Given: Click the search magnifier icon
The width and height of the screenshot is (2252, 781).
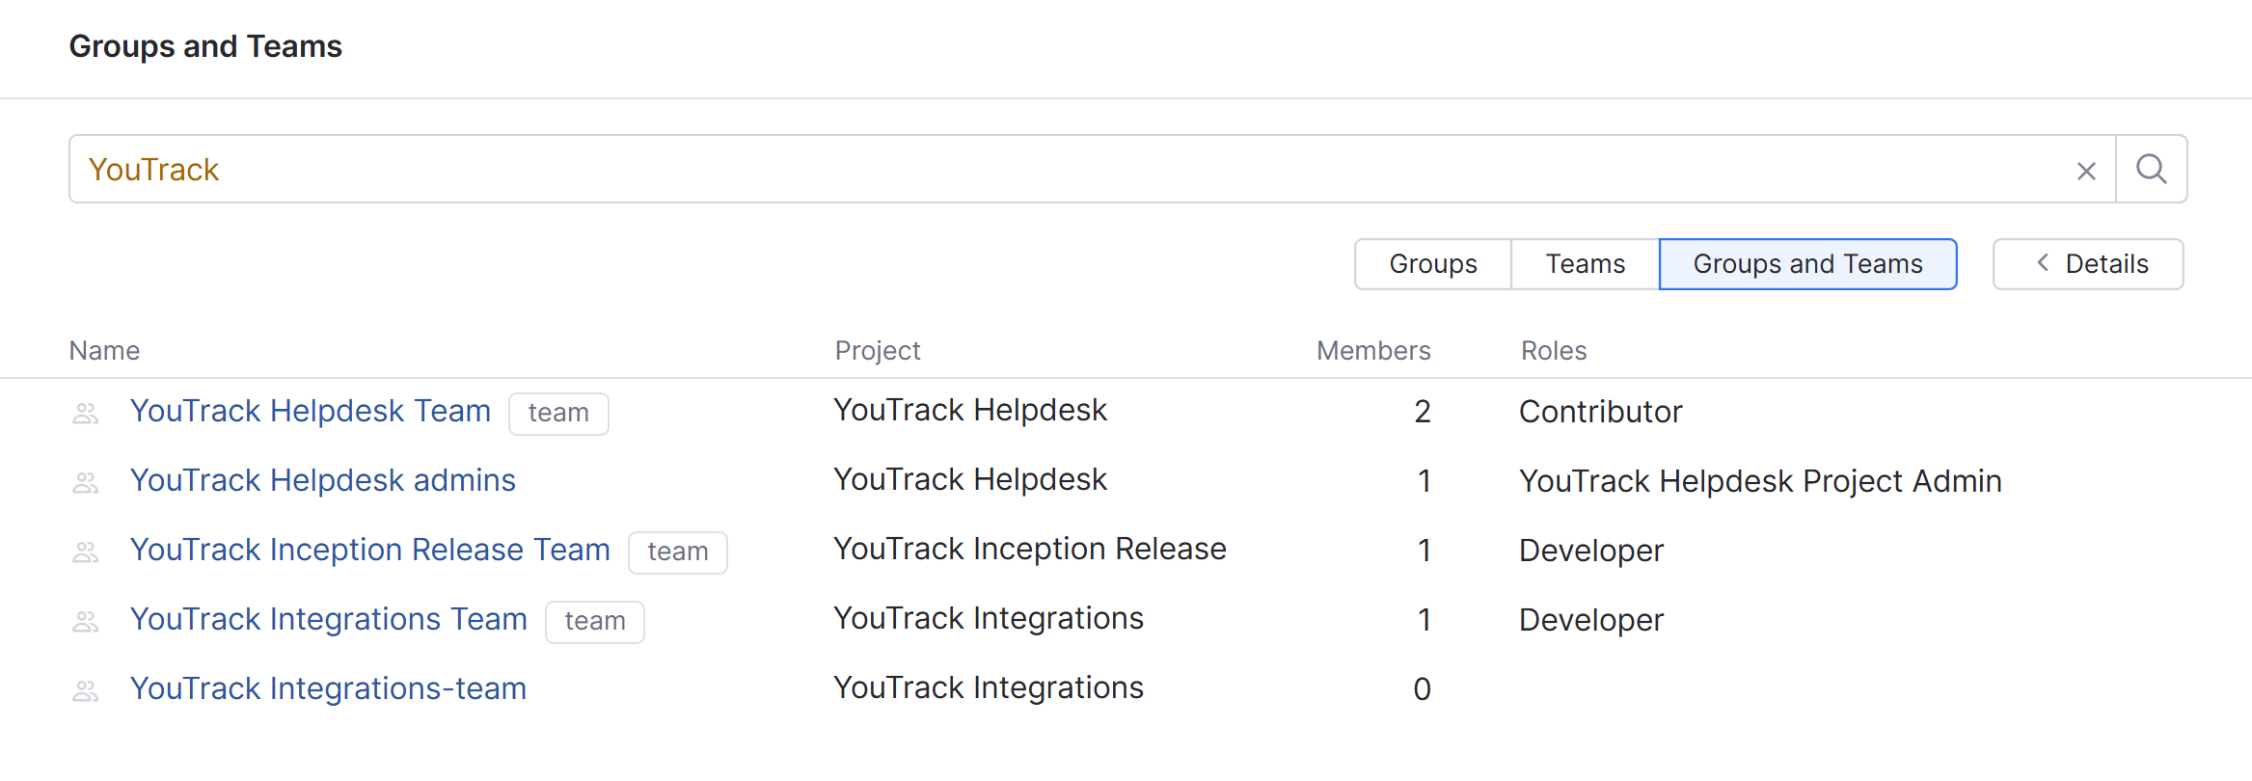Looking at the screenshot, I should [x=2151, y=170].
